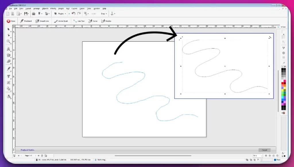Toggle the Tools checkbox in the status bar
294x167 pixels.
[x=275, y=160]
